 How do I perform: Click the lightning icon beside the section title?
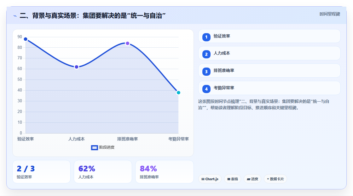[x=15, y=16]
